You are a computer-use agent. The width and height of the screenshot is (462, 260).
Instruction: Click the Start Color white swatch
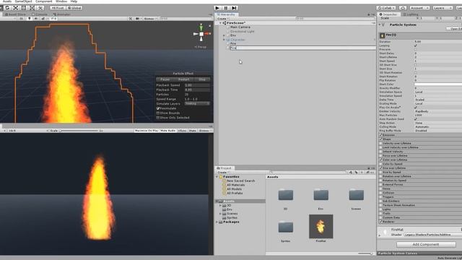click(438, 84)
